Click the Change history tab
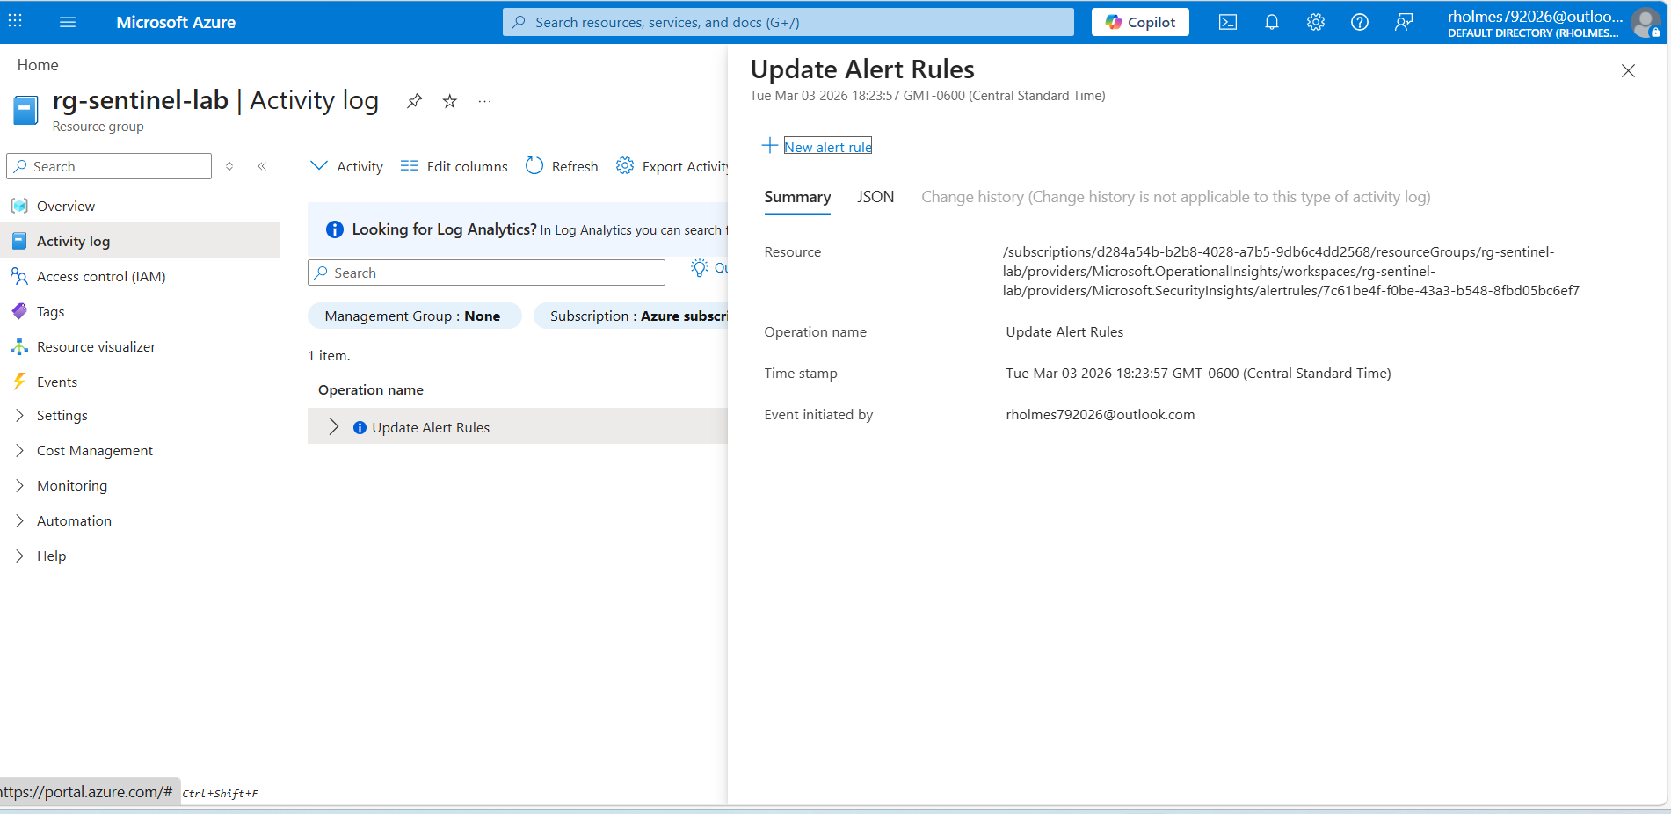Image resolution: width=1671 pixels, height=814 pixels. pos(1176,197)
